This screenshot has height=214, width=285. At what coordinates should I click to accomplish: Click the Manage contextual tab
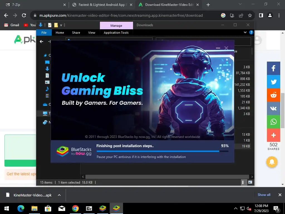(116, 26)
